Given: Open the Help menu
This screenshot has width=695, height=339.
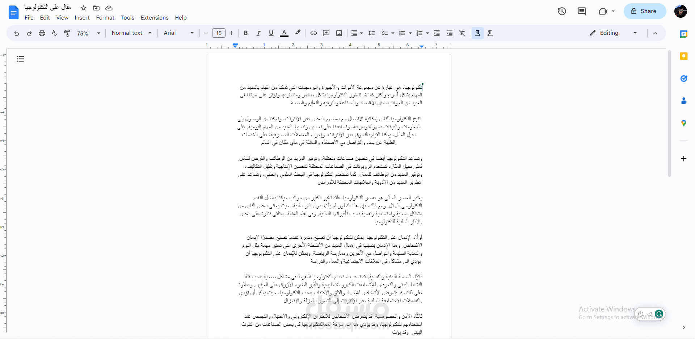Looking at the screenshot, I should (x=181, y=18).
